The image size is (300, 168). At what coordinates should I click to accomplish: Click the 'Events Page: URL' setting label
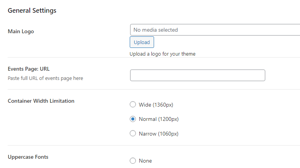[29, 69]
